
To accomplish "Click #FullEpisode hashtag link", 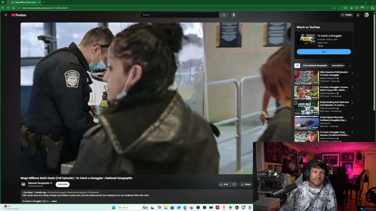I will 93,193.
